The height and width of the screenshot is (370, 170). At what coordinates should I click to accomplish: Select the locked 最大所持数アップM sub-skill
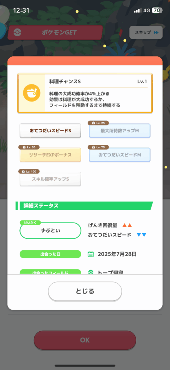pyautogui.click(x=120, y=130)
